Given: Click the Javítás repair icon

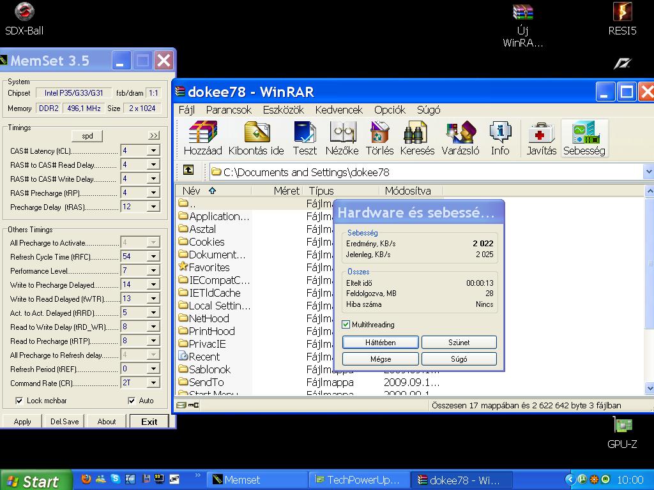Looking at the screenshot, I should pyautogui.click(x=541, y=138).
